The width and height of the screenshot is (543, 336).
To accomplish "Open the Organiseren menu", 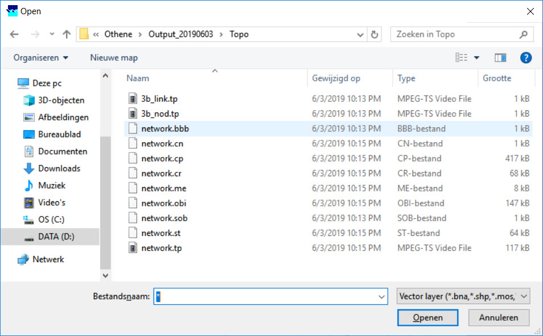I will click(x=41, y=57).
